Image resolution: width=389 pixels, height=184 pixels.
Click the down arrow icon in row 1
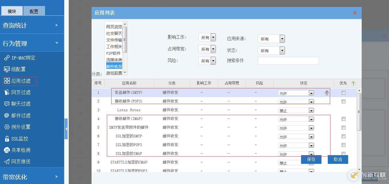[327, 93]
